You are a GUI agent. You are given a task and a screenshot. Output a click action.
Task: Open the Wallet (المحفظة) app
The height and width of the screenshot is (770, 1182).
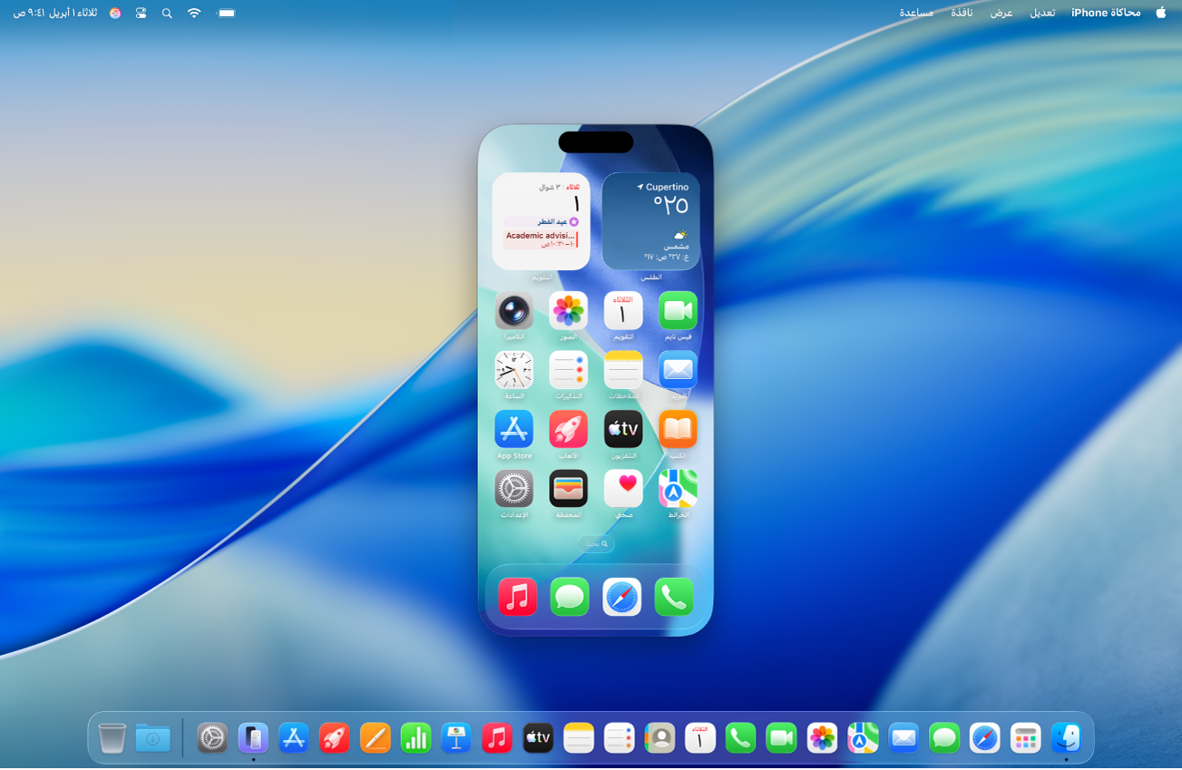569,488
